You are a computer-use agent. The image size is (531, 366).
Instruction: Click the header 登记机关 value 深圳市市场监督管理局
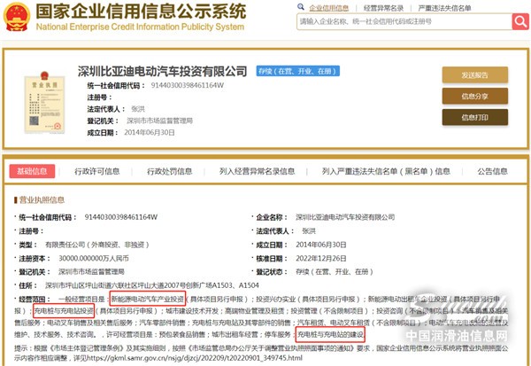(160, 121)
